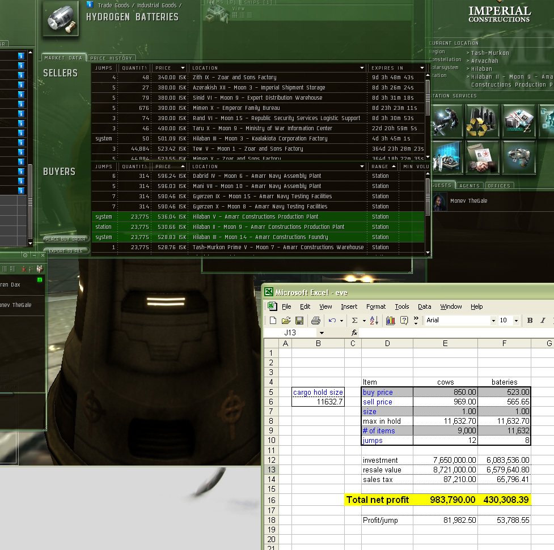Select cell with cargo hold 11632.7

pyautogui.click(x=318, y=402)
